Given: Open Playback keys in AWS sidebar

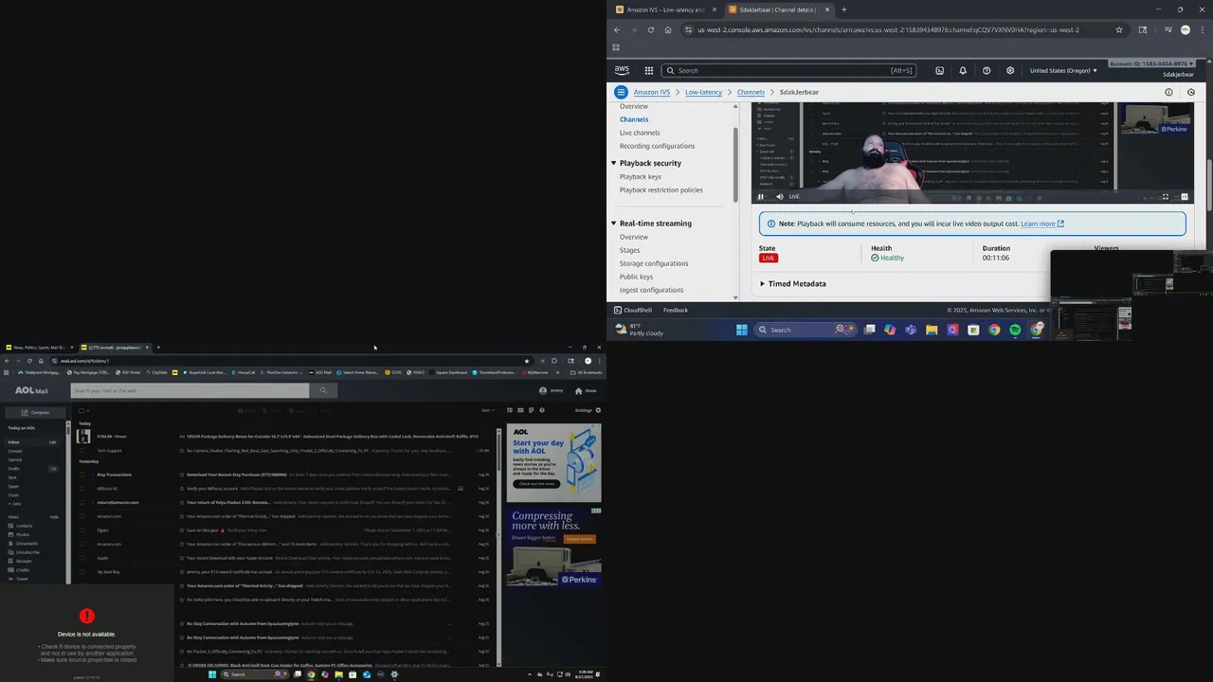Looking at the screenshot, I should [641, 176].
